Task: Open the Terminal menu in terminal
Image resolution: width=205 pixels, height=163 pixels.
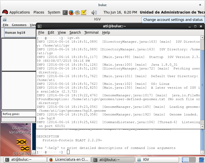Action: click(91, 32)
